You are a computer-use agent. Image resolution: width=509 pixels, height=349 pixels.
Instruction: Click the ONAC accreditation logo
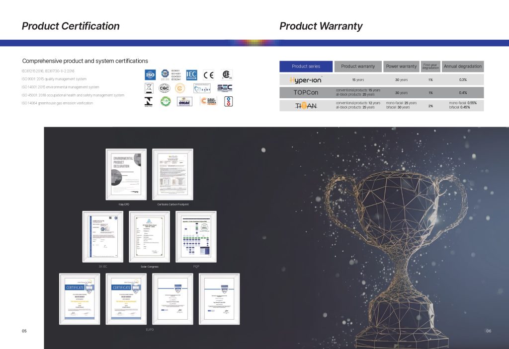pyautogui.click(x=184, y=101)
